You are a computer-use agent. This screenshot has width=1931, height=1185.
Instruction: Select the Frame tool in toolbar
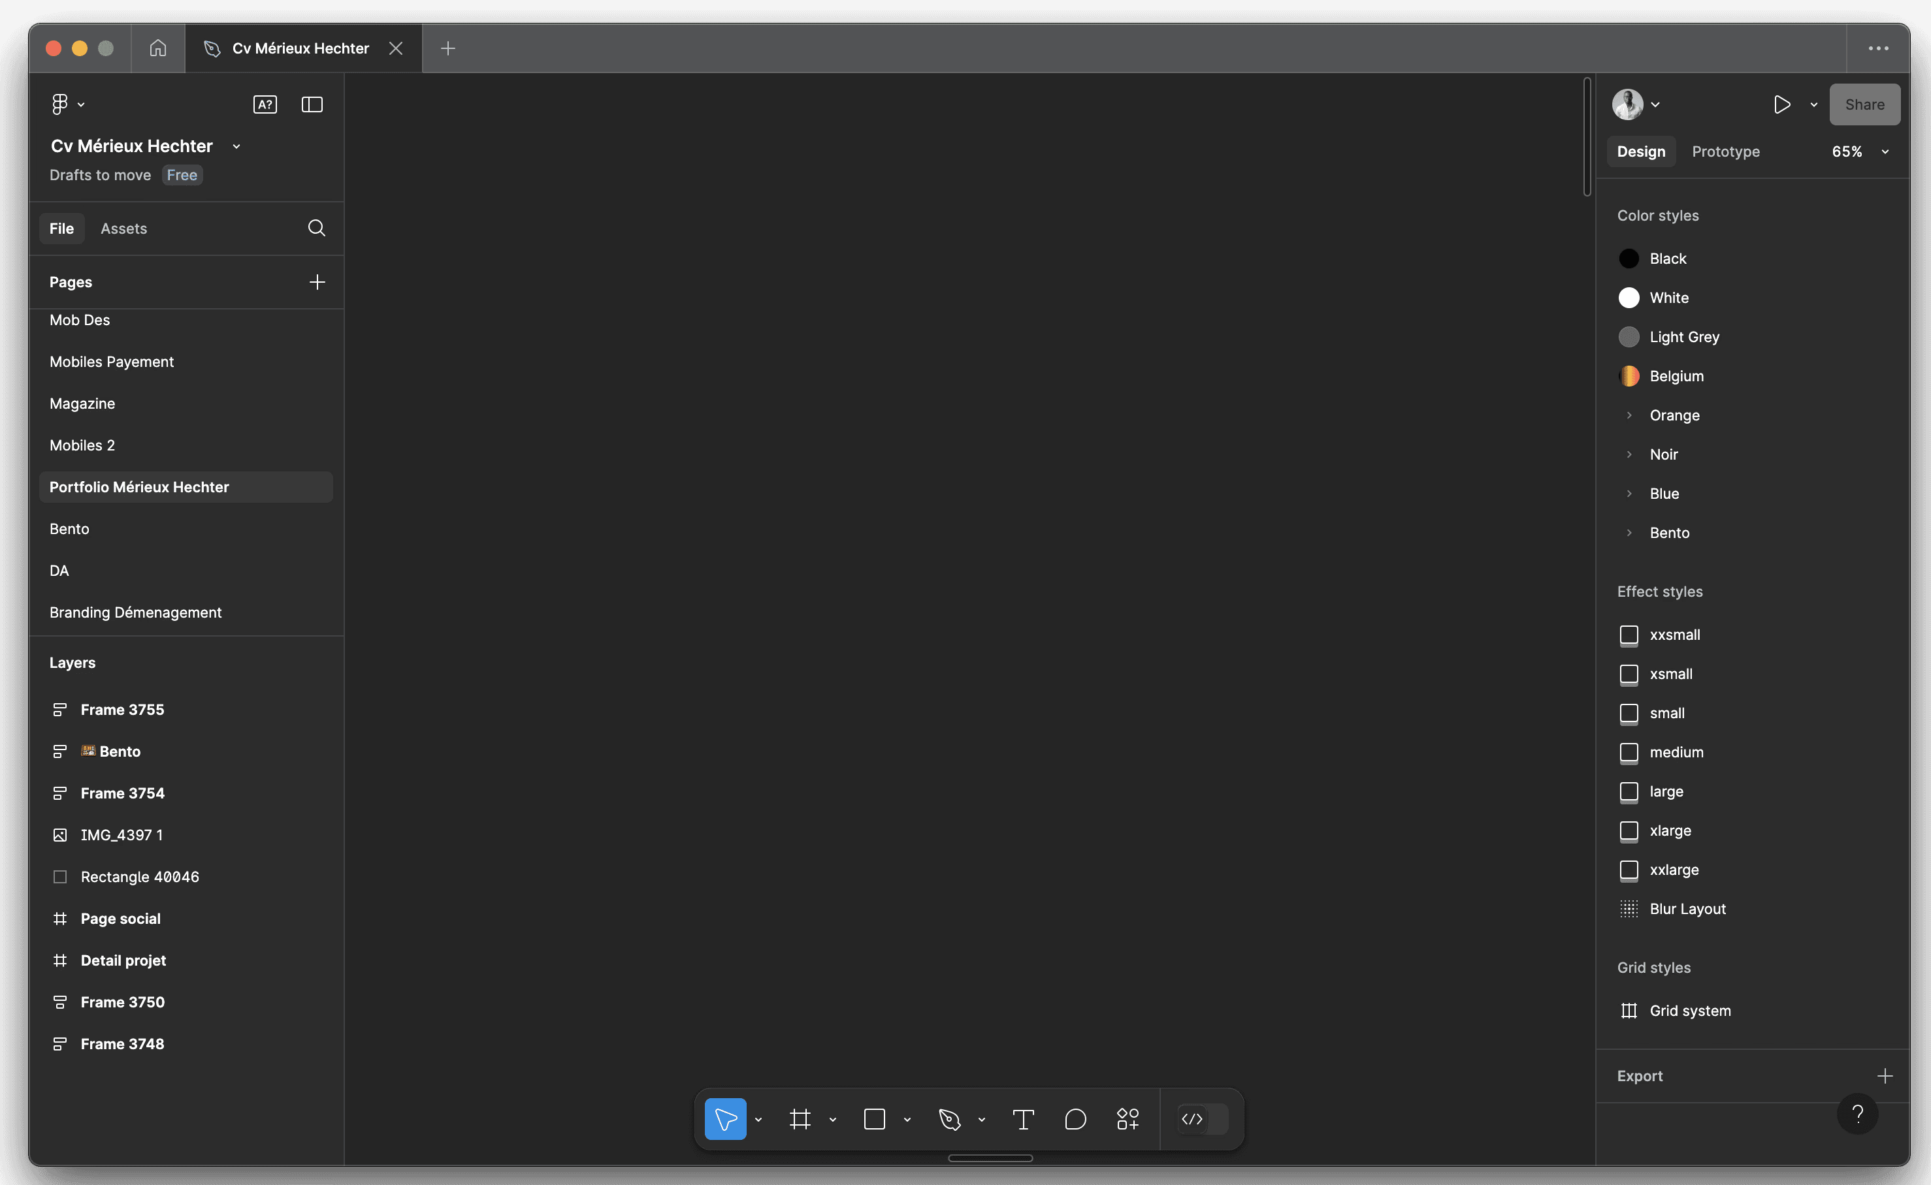pyautogui.click(x=800, y=1119)
